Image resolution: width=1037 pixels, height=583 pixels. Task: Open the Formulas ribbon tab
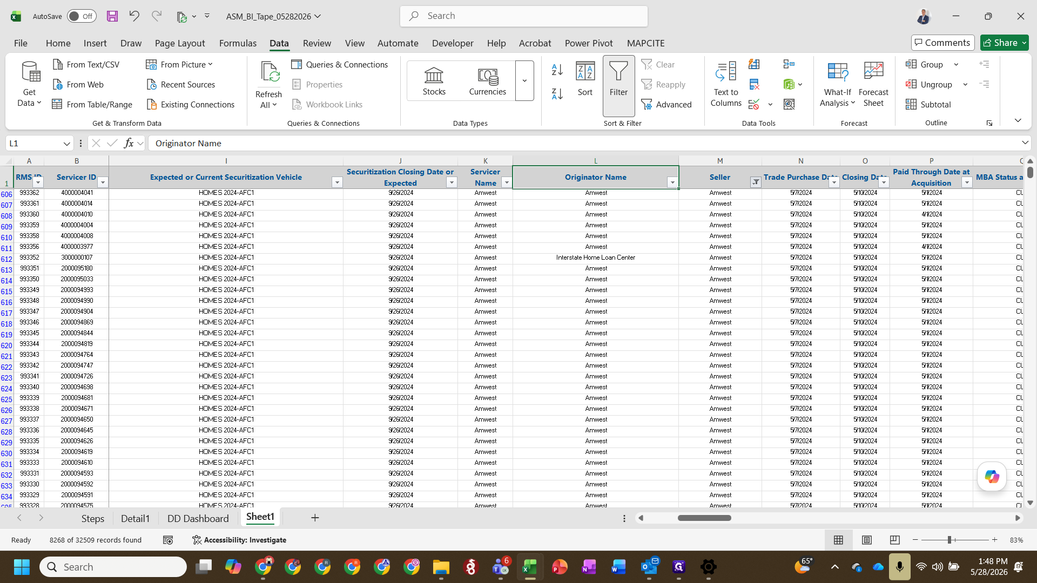click(238, 43)
